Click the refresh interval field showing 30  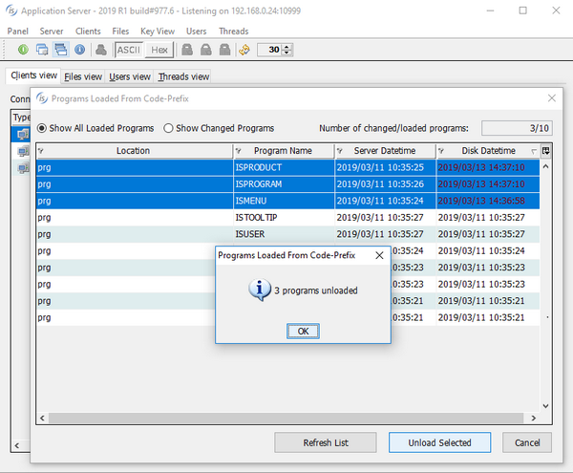click(271, 50)
